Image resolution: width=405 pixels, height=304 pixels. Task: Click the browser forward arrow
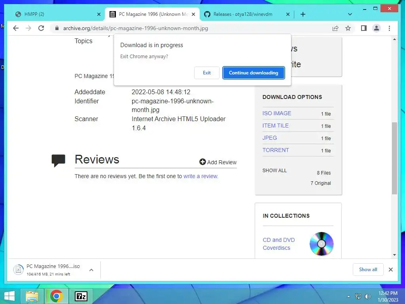(28, 28)
